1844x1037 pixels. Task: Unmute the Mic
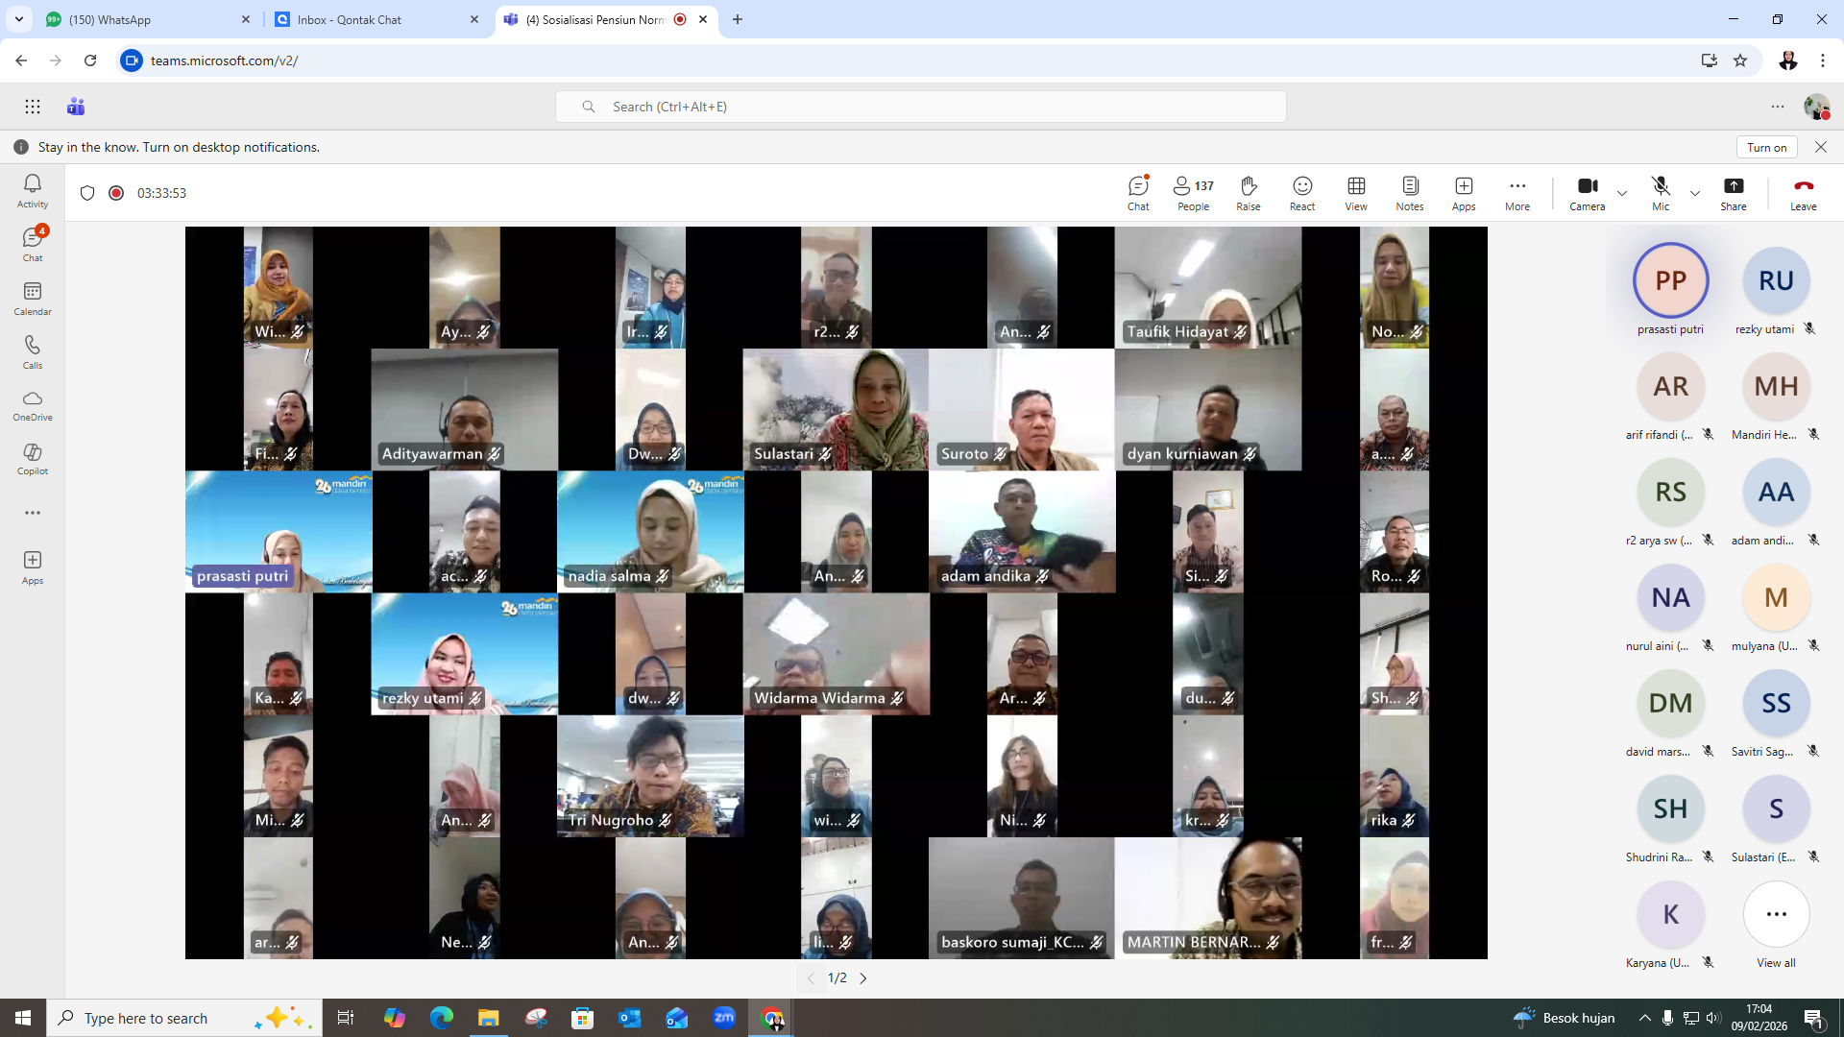click(1661, 193)
